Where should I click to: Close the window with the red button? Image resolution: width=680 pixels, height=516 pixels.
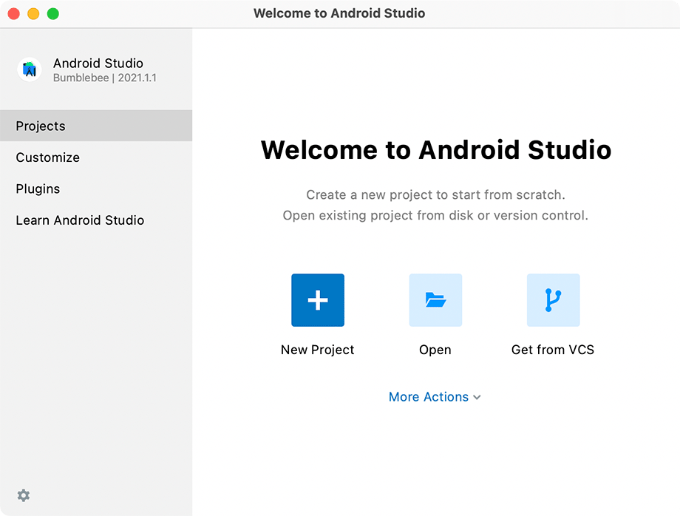point(14,14)
